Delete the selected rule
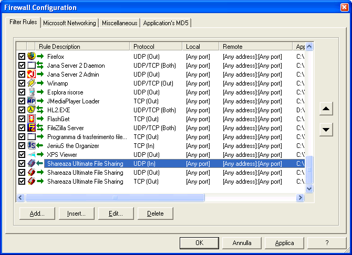352x255 pixels. [x=155, y=213]
